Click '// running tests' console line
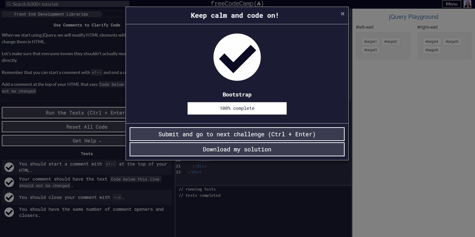Image resolution: width=475 pixels, height=237 pixels. (x=197, y=189)
